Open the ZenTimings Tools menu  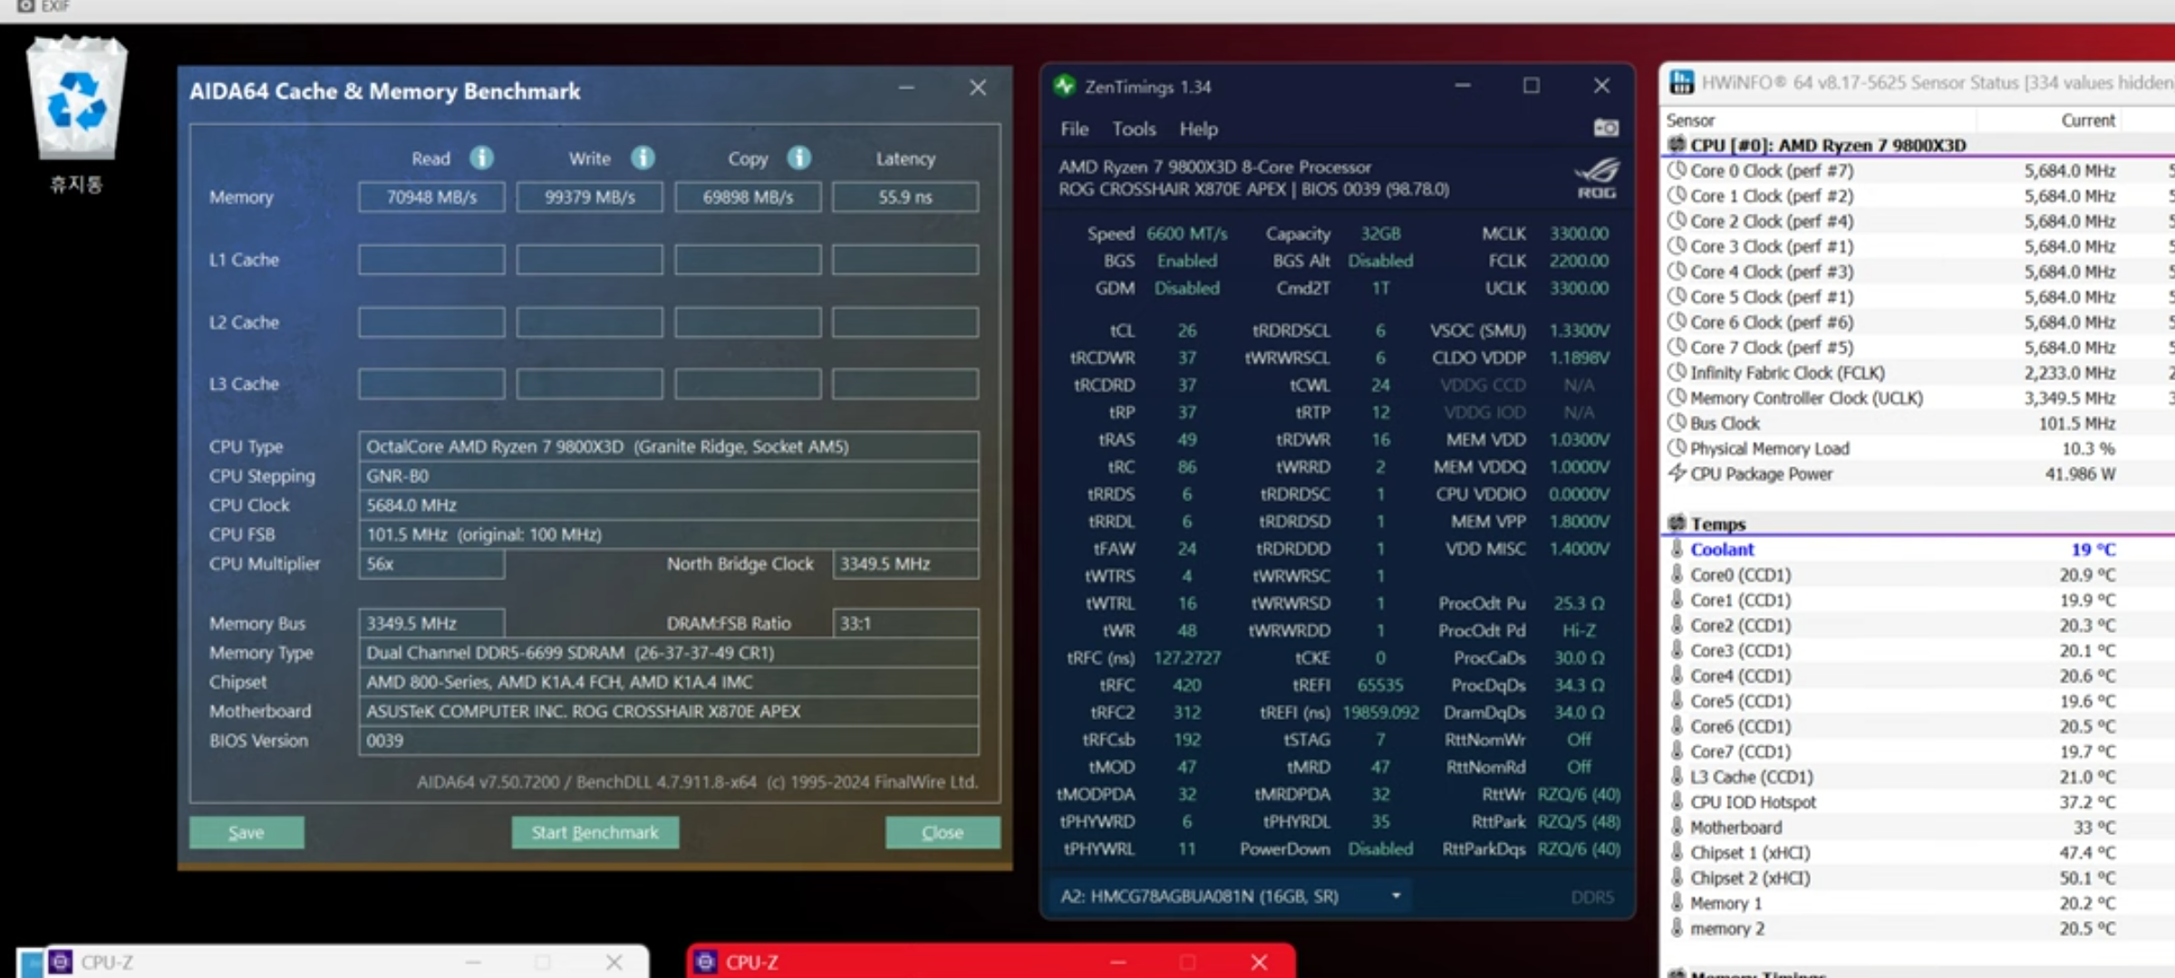point(1134,129)
